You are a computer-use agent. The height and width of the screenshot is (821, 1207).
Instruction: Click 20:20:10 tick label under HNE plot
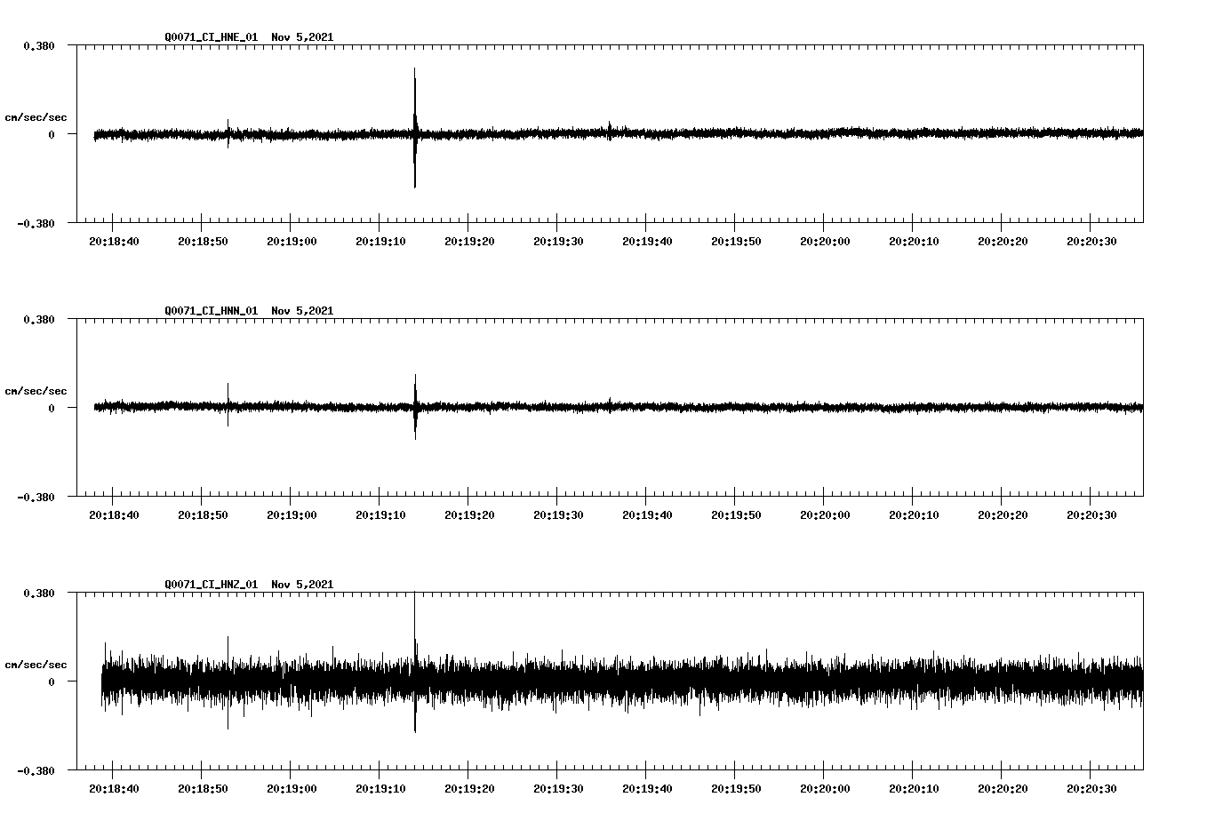(x=914, y=241)
